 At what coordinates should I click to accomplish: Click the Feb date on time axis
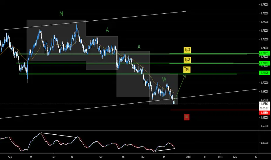pos(235,157)
